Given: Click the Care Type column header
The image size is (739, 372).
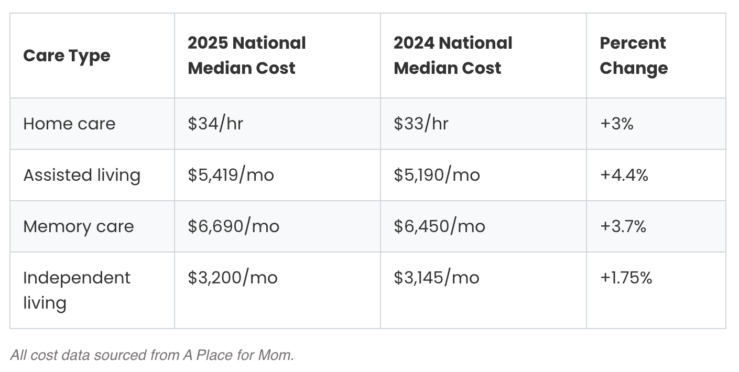Looking at the screenshot, I should (67, 56).
